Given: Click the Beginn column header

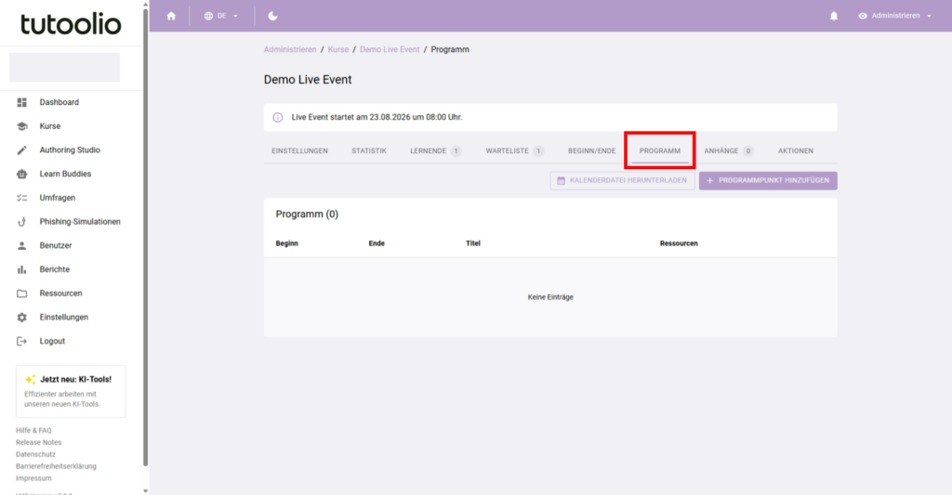Looking at the screenshot, I should click(286, 244).
